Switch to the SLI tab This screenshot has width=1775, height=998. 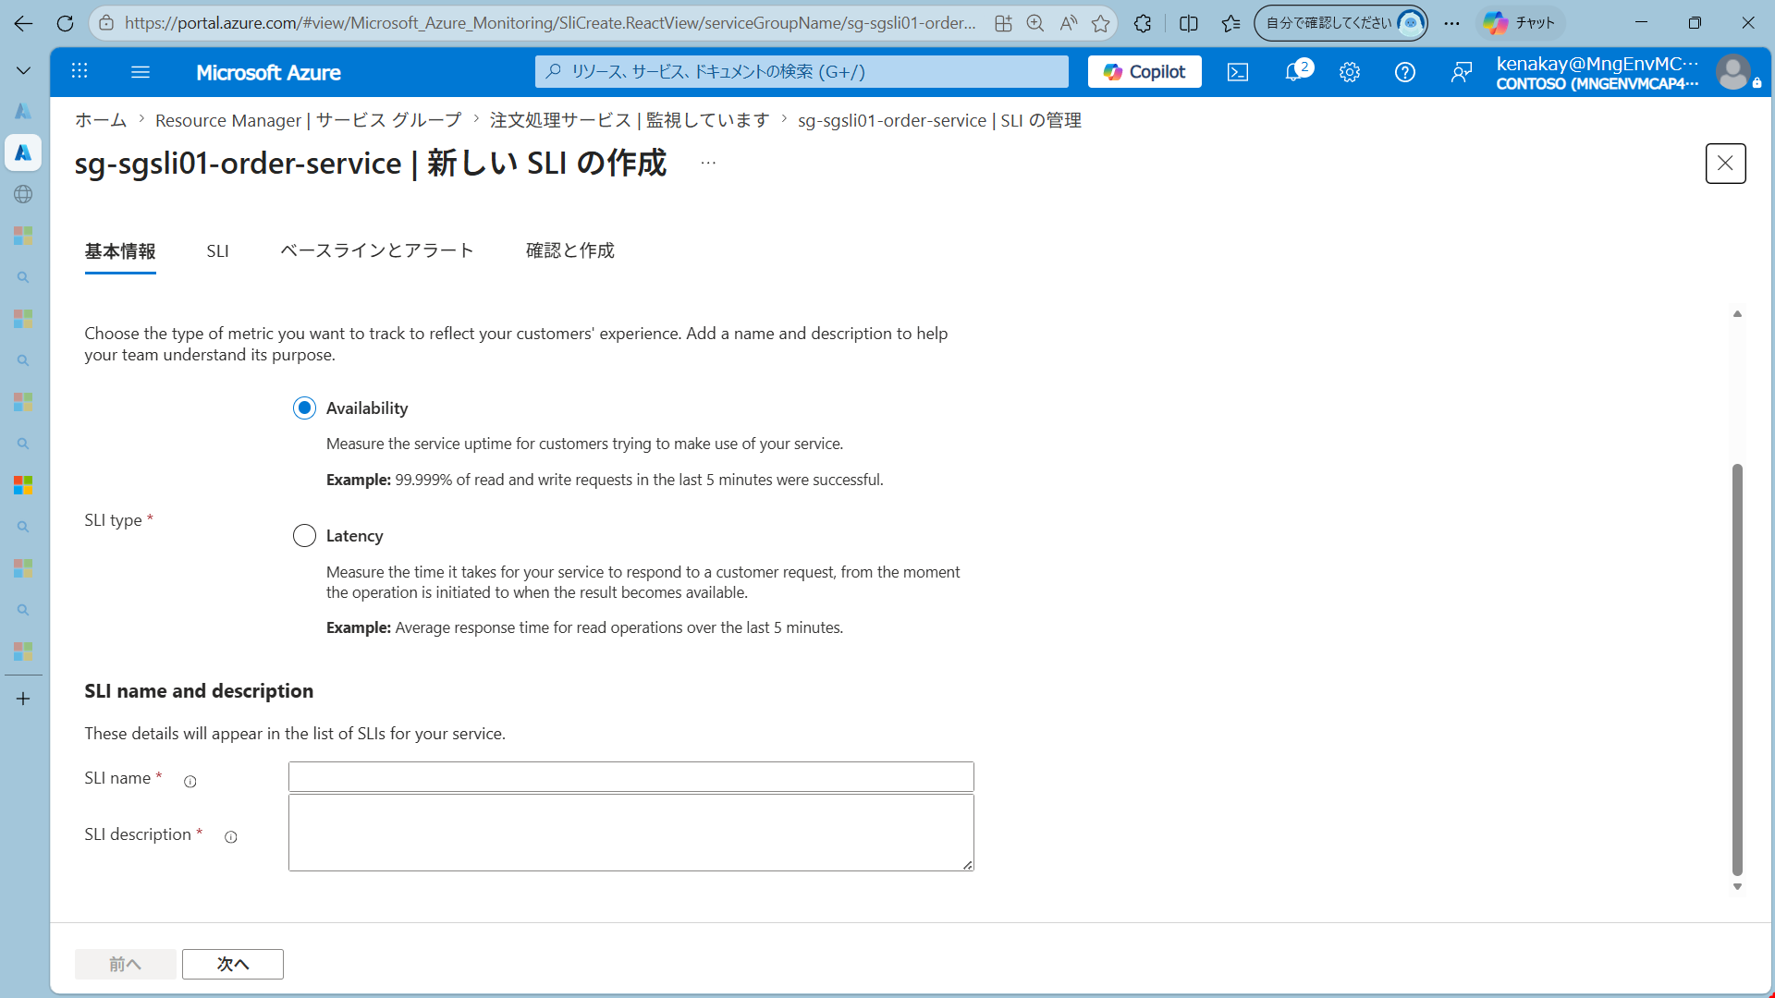(217, 251)
